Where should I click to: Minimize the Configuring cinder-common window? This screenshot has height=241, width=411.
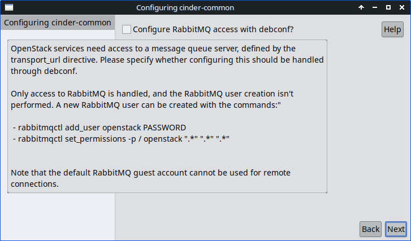coord(375,7)
